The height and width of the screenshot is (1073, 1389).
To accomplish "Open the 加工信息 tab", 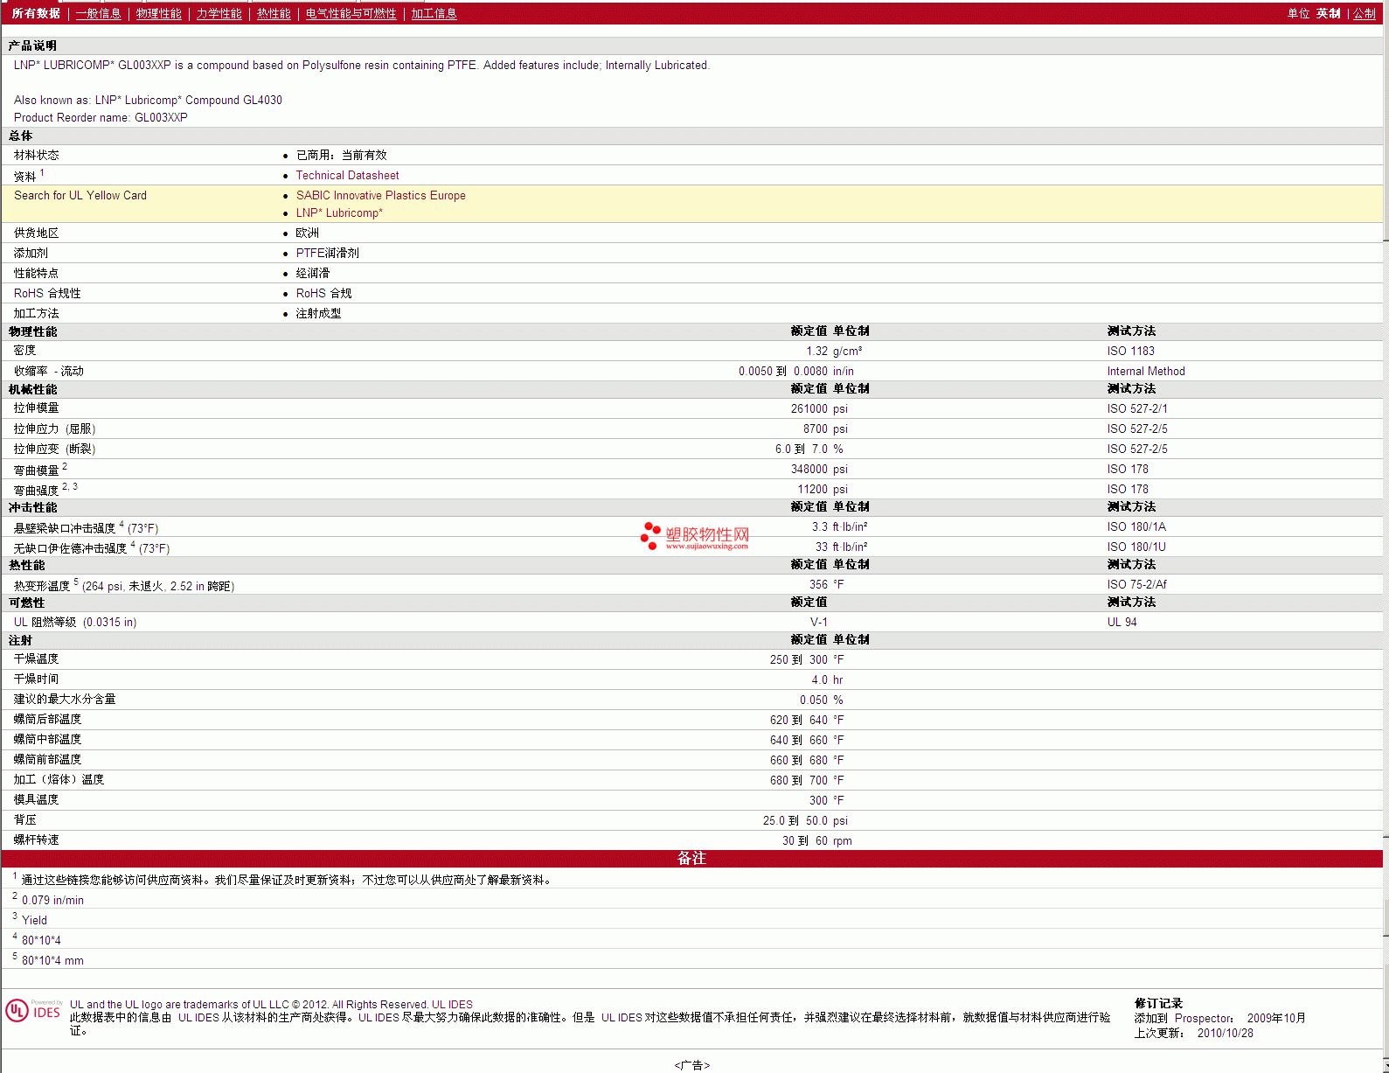I will 434,14.
